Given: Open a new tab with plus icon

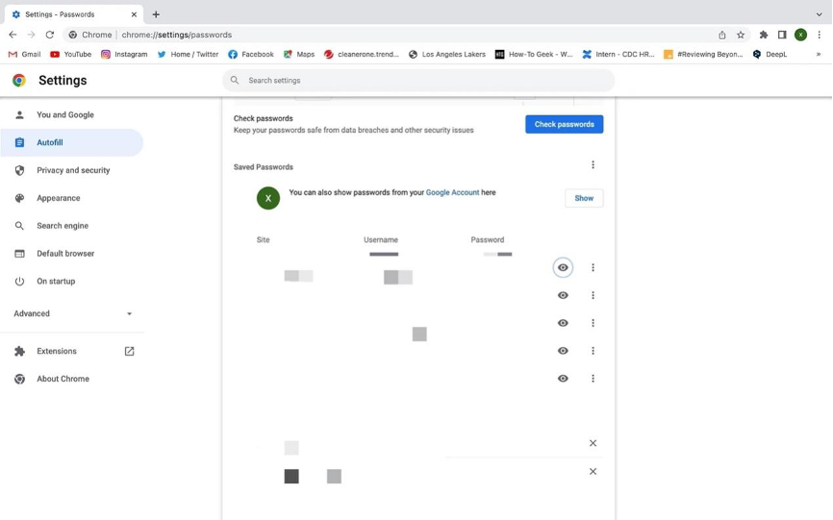Looking at the screenshot, I should 156,14.
